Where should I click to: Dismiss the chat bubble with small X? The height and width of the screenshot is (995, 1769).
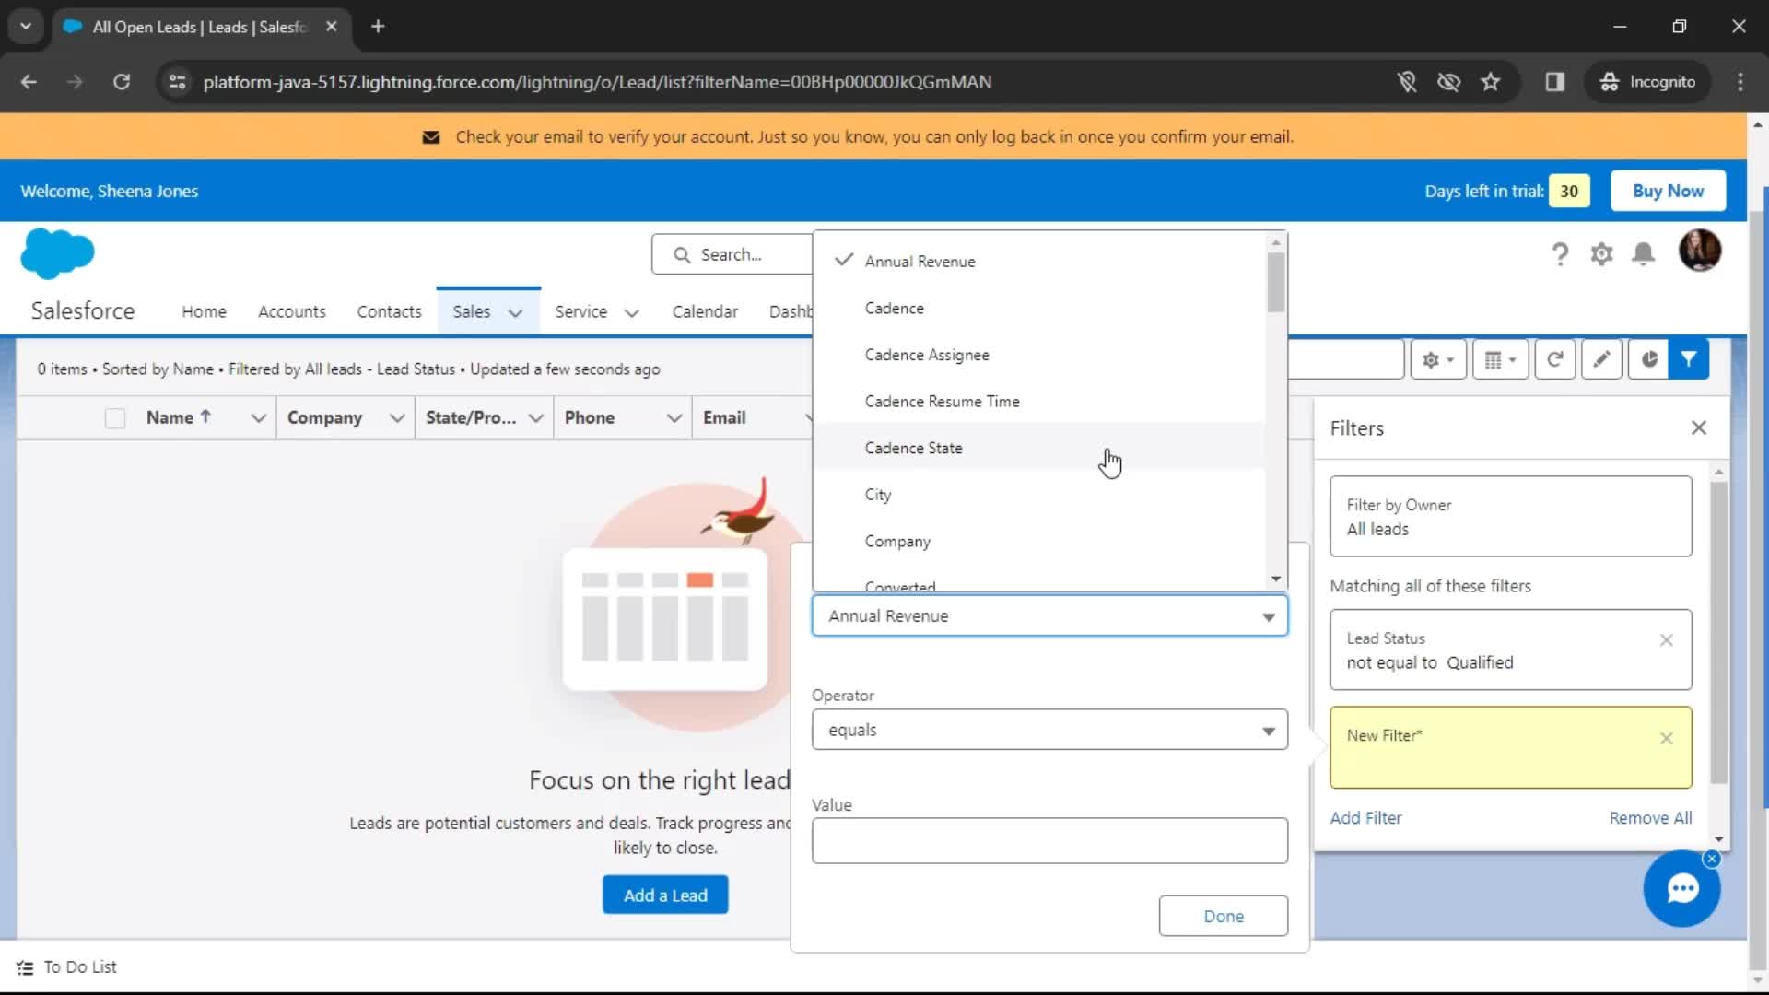1711,859
